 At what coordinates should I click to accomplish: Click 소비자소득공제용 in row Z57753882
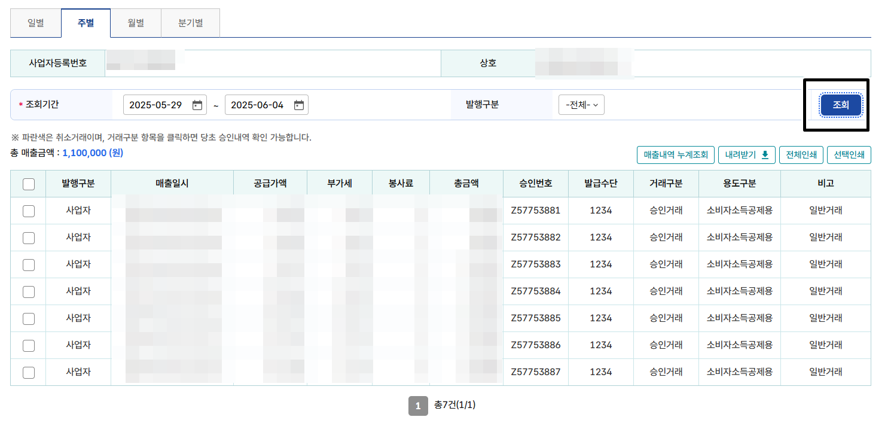[740, 238]
